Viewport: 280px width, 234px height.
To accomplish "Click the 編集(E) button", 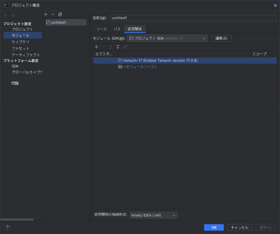I will (221, 38).
